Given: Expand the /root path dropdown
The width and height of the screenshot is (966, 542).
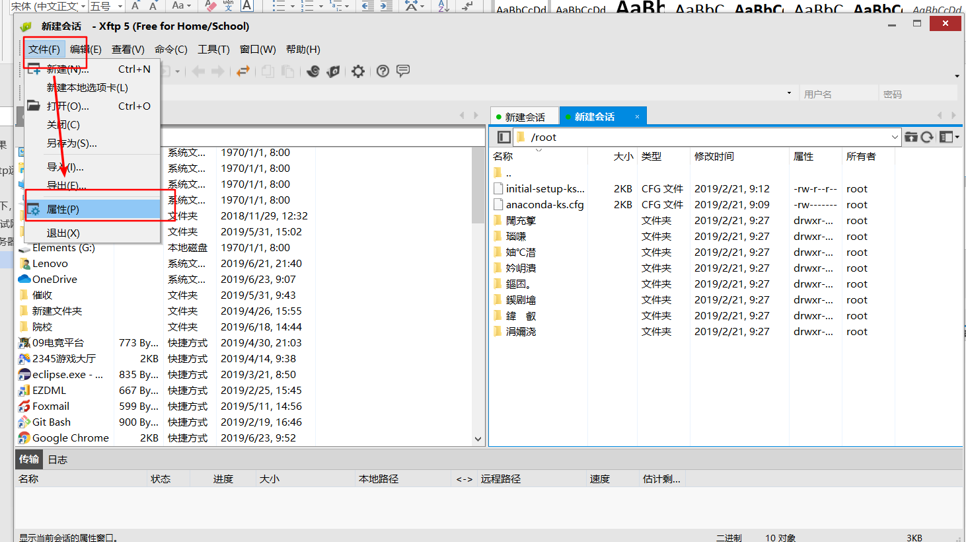Looking at the screenshot, I should pyautogui.click(x=895, y=137).
